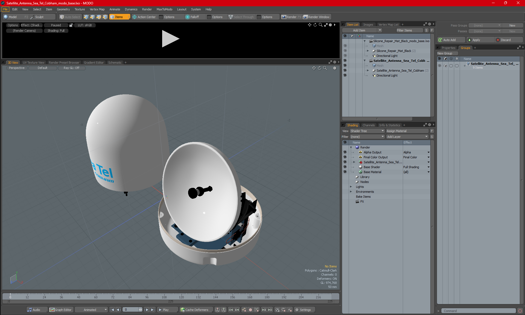Expand Lights in shader tree

351,187
